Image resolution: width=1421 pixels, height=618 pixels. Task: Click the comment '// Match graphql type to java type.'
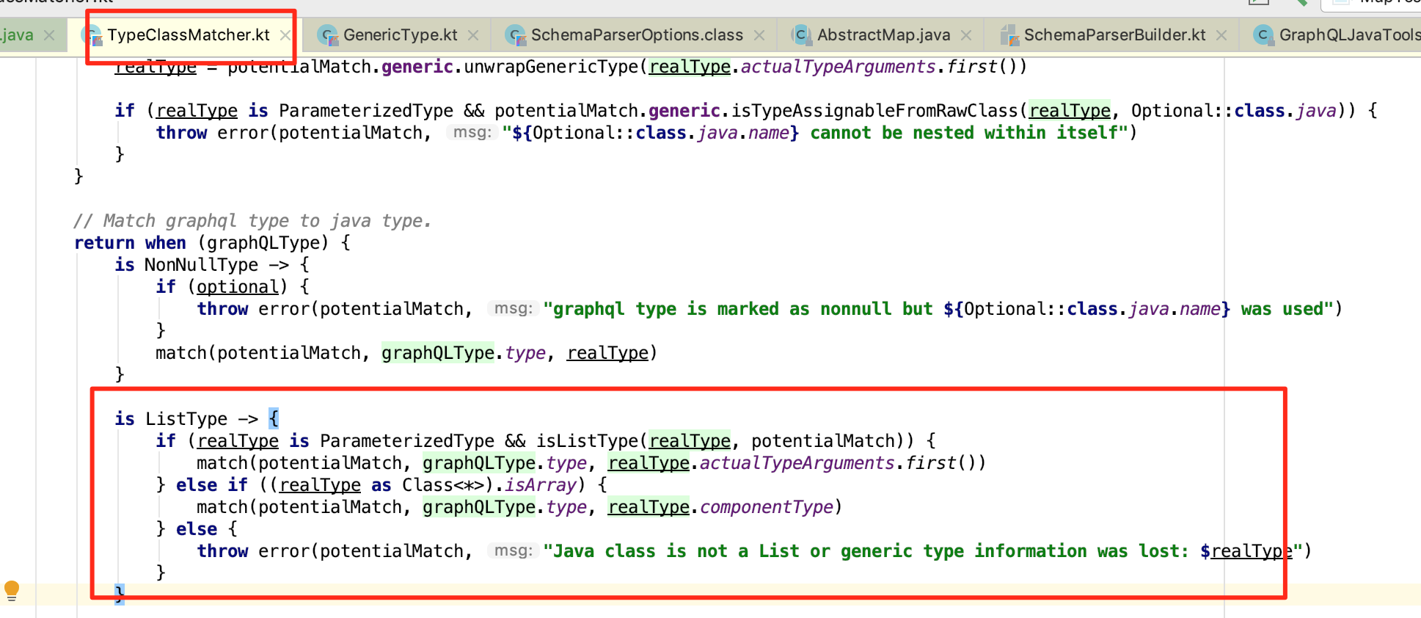point(252,221)
